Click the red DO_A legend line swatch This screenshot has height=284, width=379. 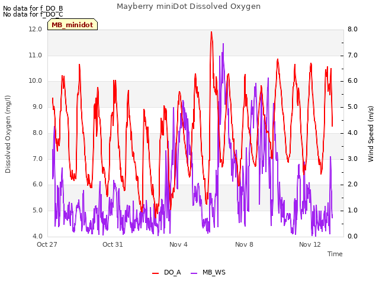(x=155, y=273)
